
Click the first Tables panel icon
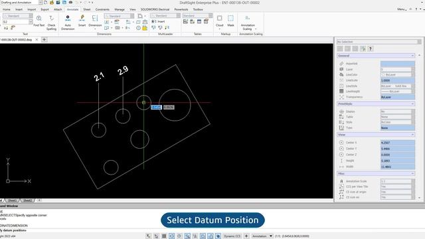186,21
